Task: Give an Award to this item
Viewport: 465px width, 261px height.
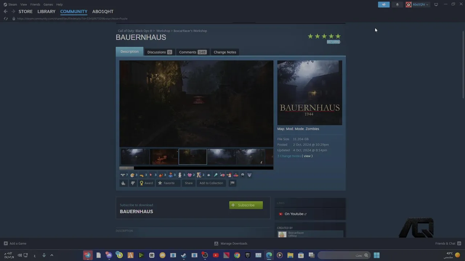Action: 146,183
